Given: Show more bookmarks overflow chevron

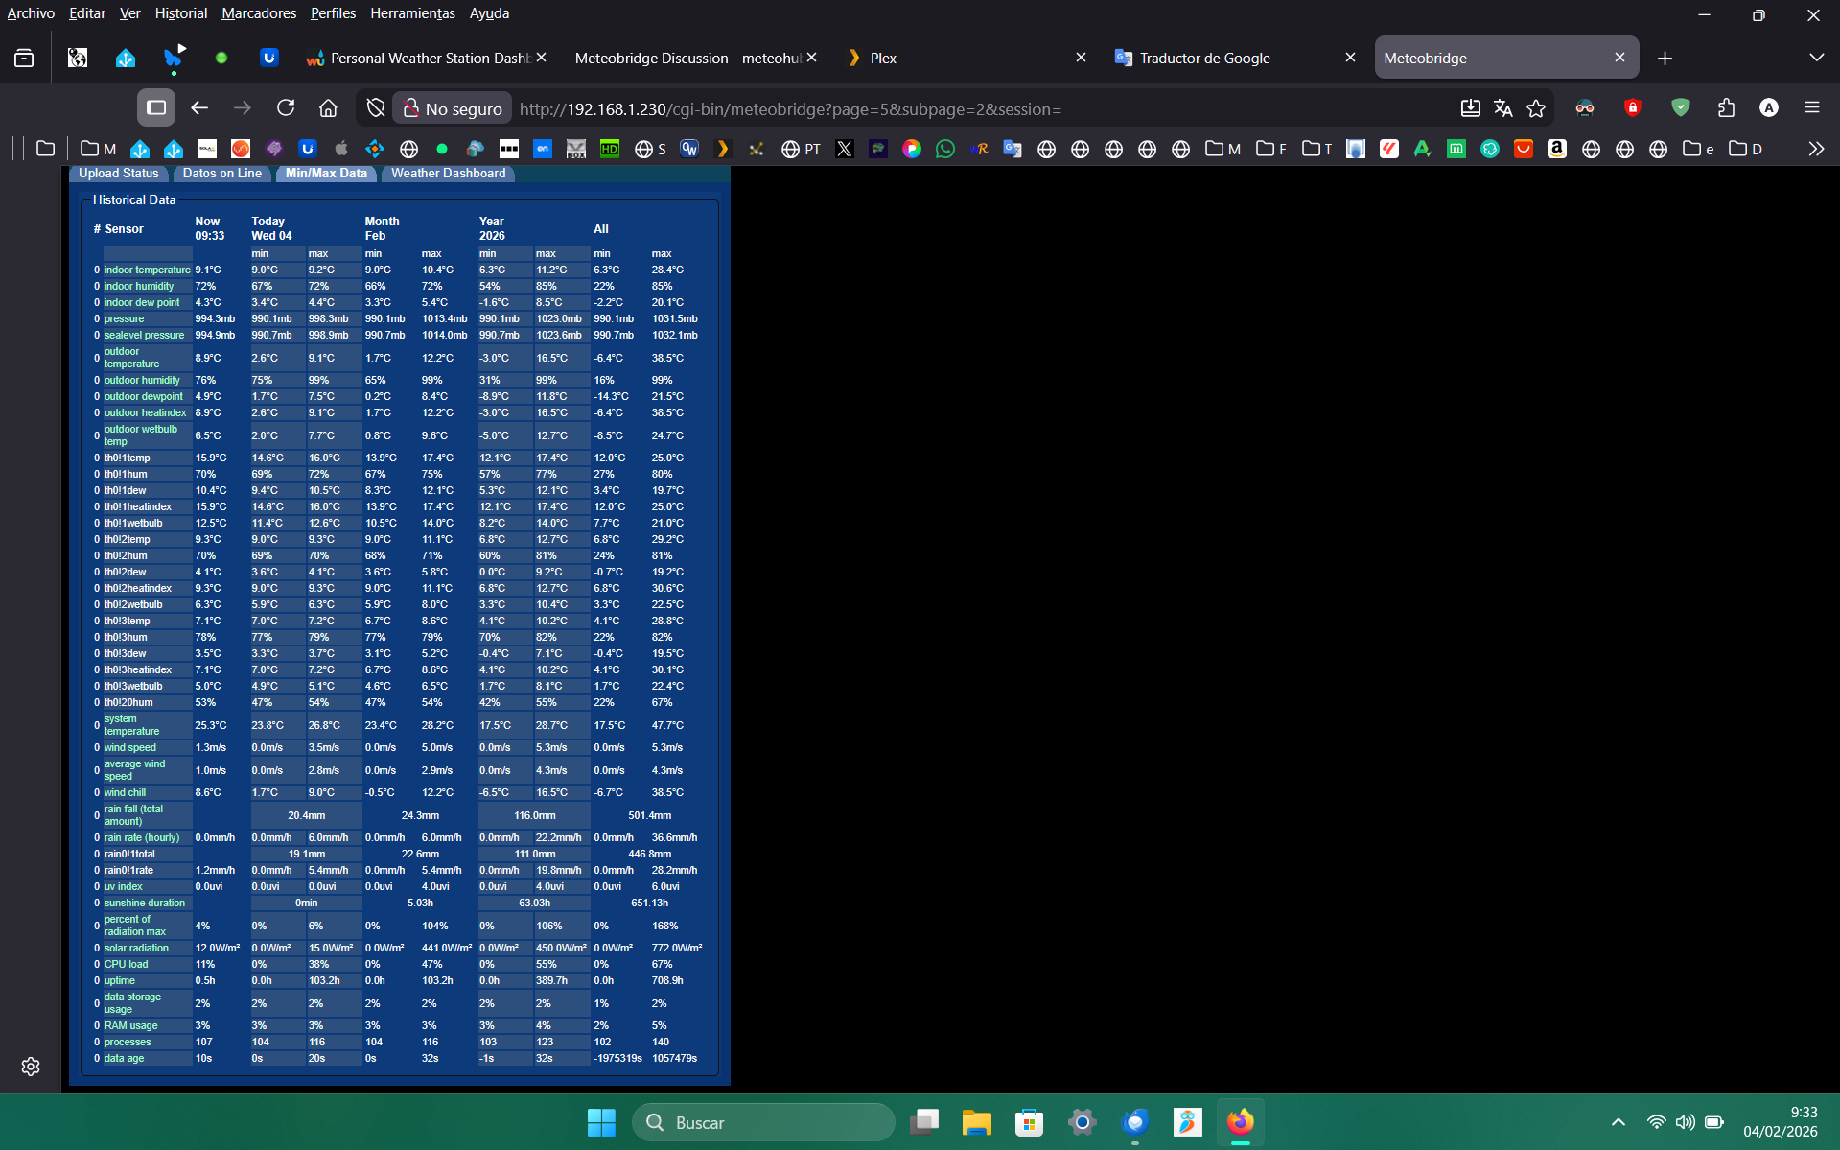Looking at the screenshot, I should point(1815,149).
